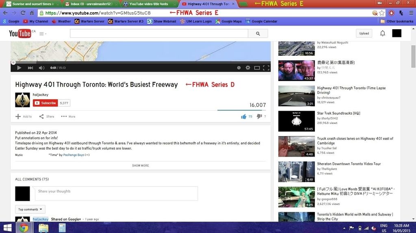This screenshot has width=416, height=233.
Task: Open Highway 401 Time Lapse Driving video
Action: (351, 90)
